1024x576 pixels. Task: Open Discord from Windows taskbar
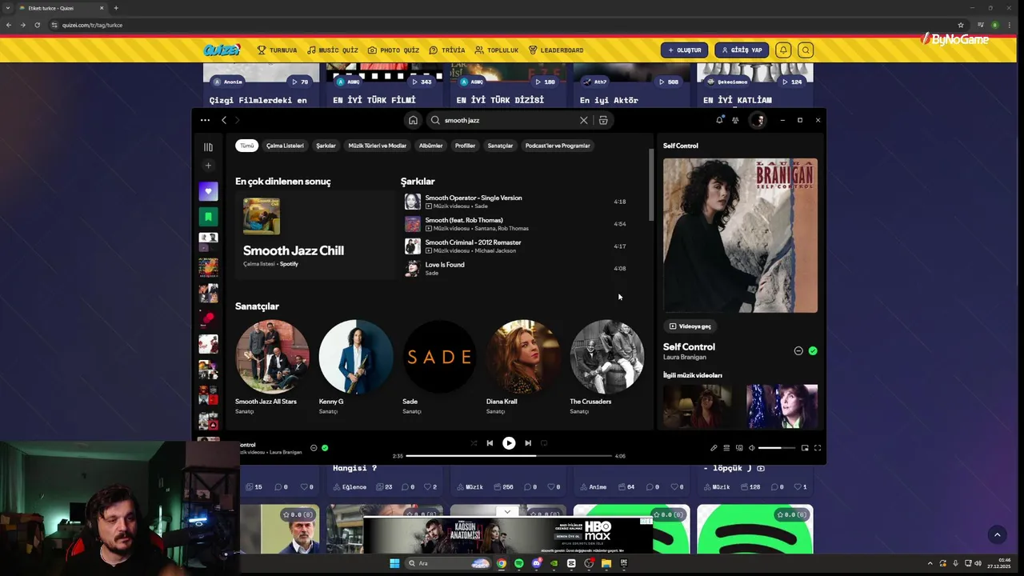[536, 563]
